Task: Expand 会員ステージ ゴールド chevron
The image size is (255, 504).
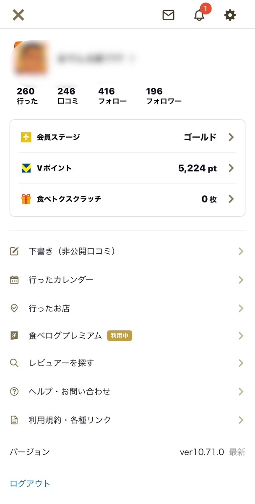Action: 231,137
